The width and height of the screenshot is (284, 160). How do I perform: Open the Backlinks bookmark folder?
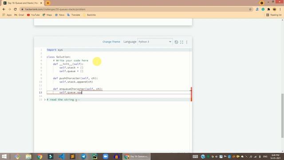pyautogui.click(x=89, y=15)
